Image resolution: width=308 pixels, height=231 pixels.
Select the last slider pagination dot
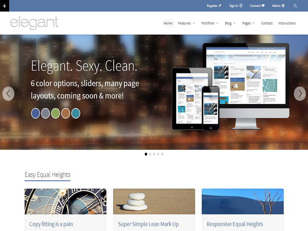tap(162, 154)
